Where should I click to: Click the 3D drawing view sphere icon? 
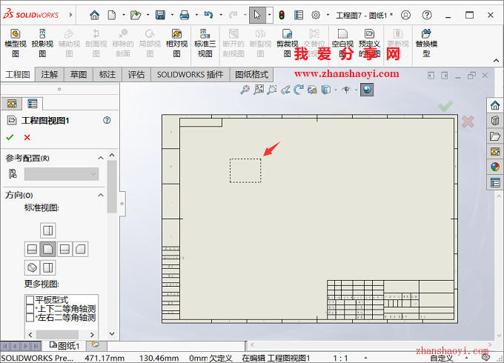(367, 90)
